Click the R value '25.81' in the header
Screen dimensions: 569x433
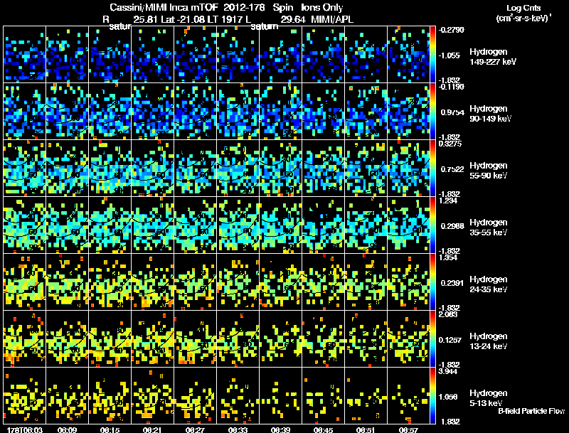(x=146, y=19)
